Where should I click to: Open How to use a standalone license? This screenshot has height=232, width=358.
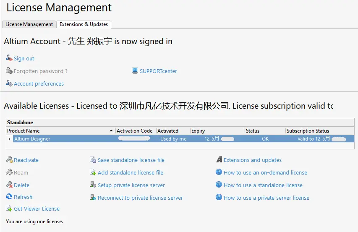point(263,185)
